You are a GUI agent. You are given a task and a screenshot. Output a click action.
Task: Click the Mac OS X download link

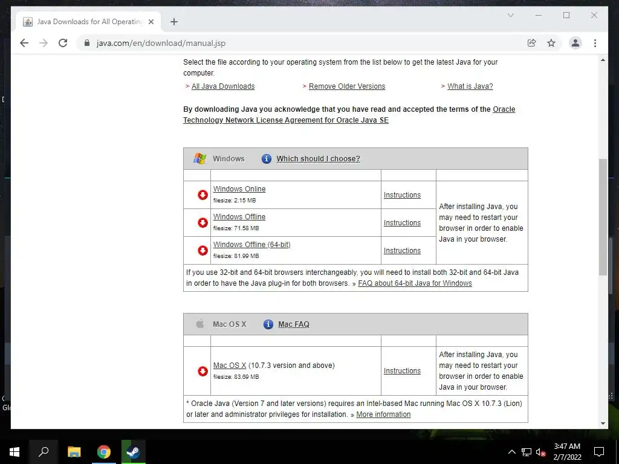pyautogui.click(x=230, y=366)
